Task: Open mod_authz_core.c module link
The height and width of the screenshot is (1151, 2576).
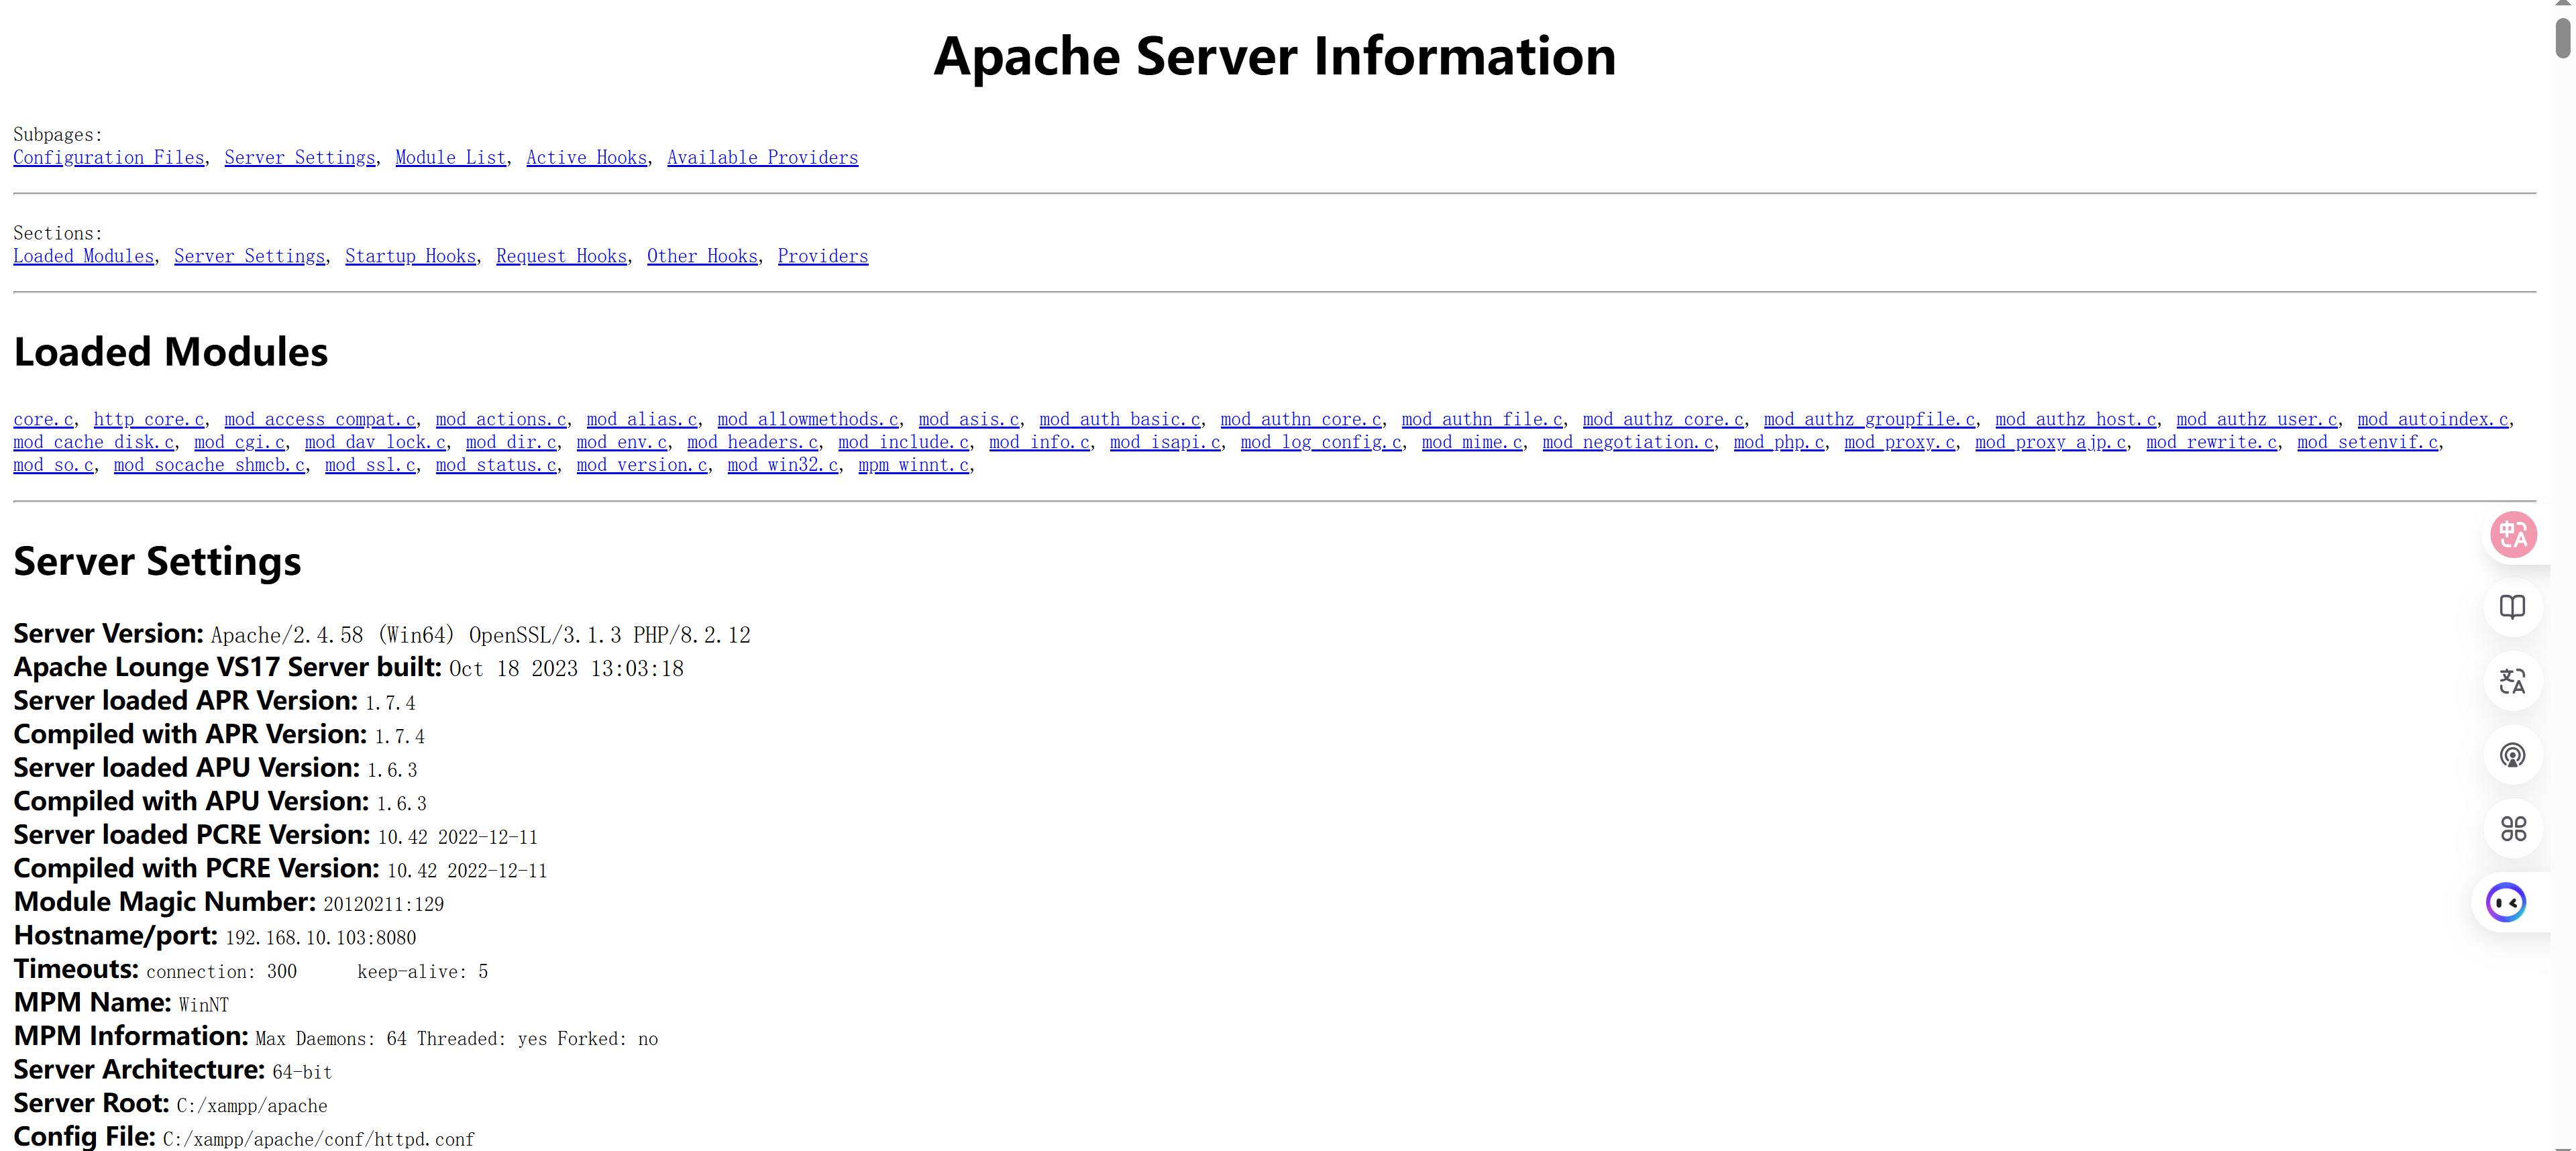Action: 1663,419
